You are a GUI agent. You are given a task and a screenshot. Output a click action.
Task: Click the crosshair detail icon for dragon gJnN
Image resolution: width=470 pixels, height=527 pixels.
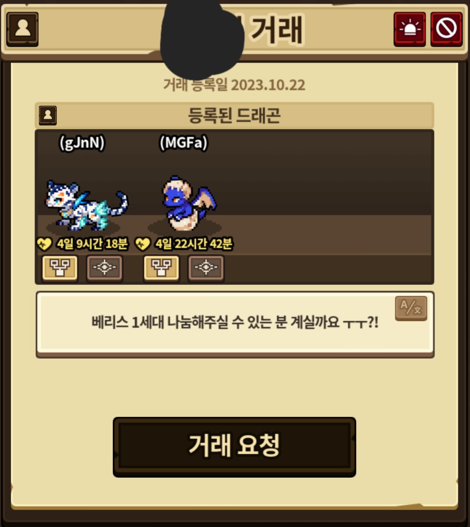pyautogui.click(x=104, y=268)
